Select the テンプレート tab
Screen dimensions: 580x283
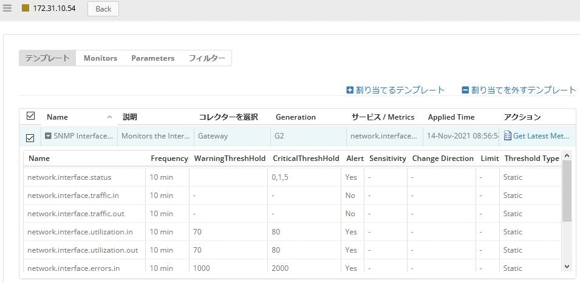47,58
